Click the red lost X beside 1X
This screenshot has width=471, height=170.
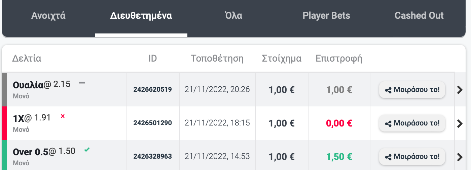[x=63, y=116]
